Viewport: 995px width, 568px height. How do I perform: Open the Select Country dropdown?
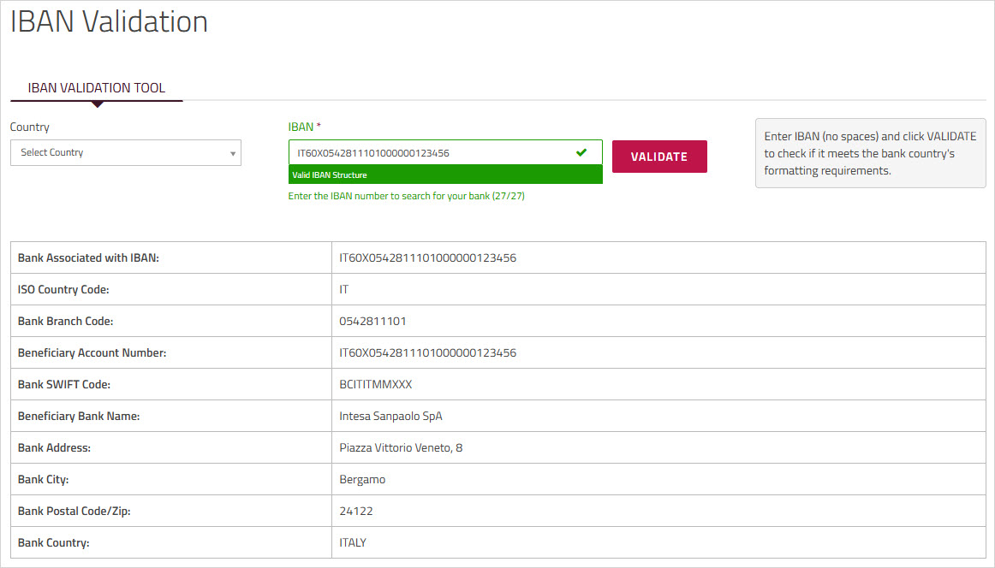click(x=125, y=152)
